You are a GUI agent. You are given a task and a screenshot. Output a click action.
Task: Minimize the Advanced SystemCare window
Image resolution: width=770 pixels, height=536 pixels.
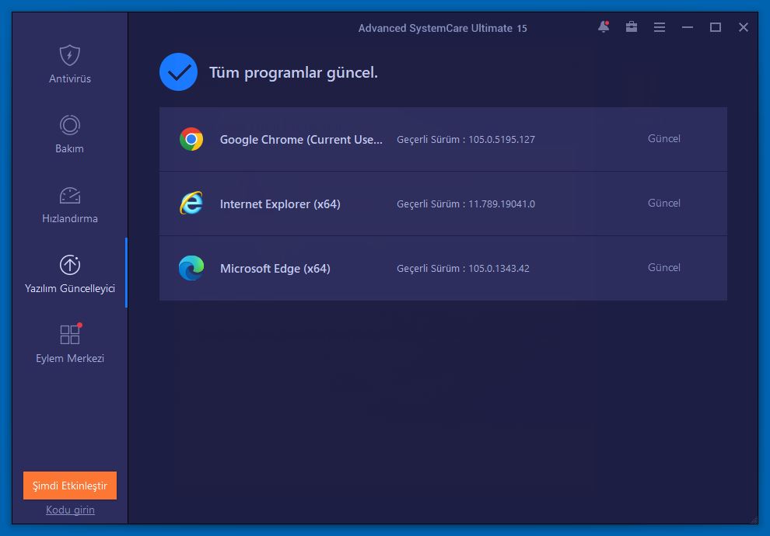(688, 27)
